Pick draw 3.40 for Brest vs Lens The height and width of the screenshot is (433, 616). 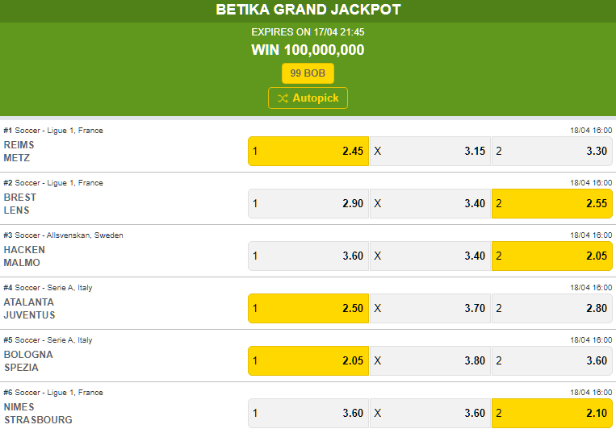[x=430, y=203]
